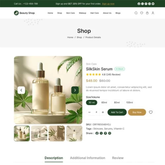This screenshot has height=165, width=165.
Task: Select the fourth product thumbnail image
Action: tap(74, 133)
